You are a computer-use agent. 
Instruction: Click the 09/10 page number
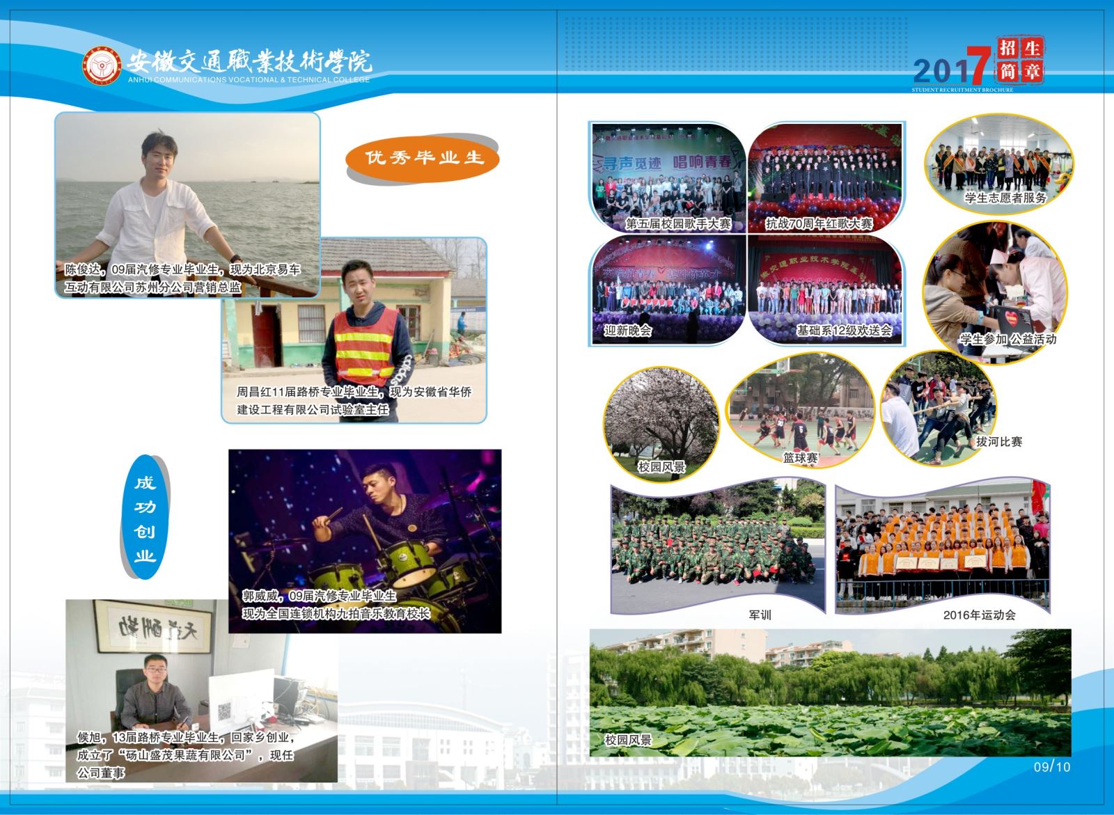point(1051,767)
